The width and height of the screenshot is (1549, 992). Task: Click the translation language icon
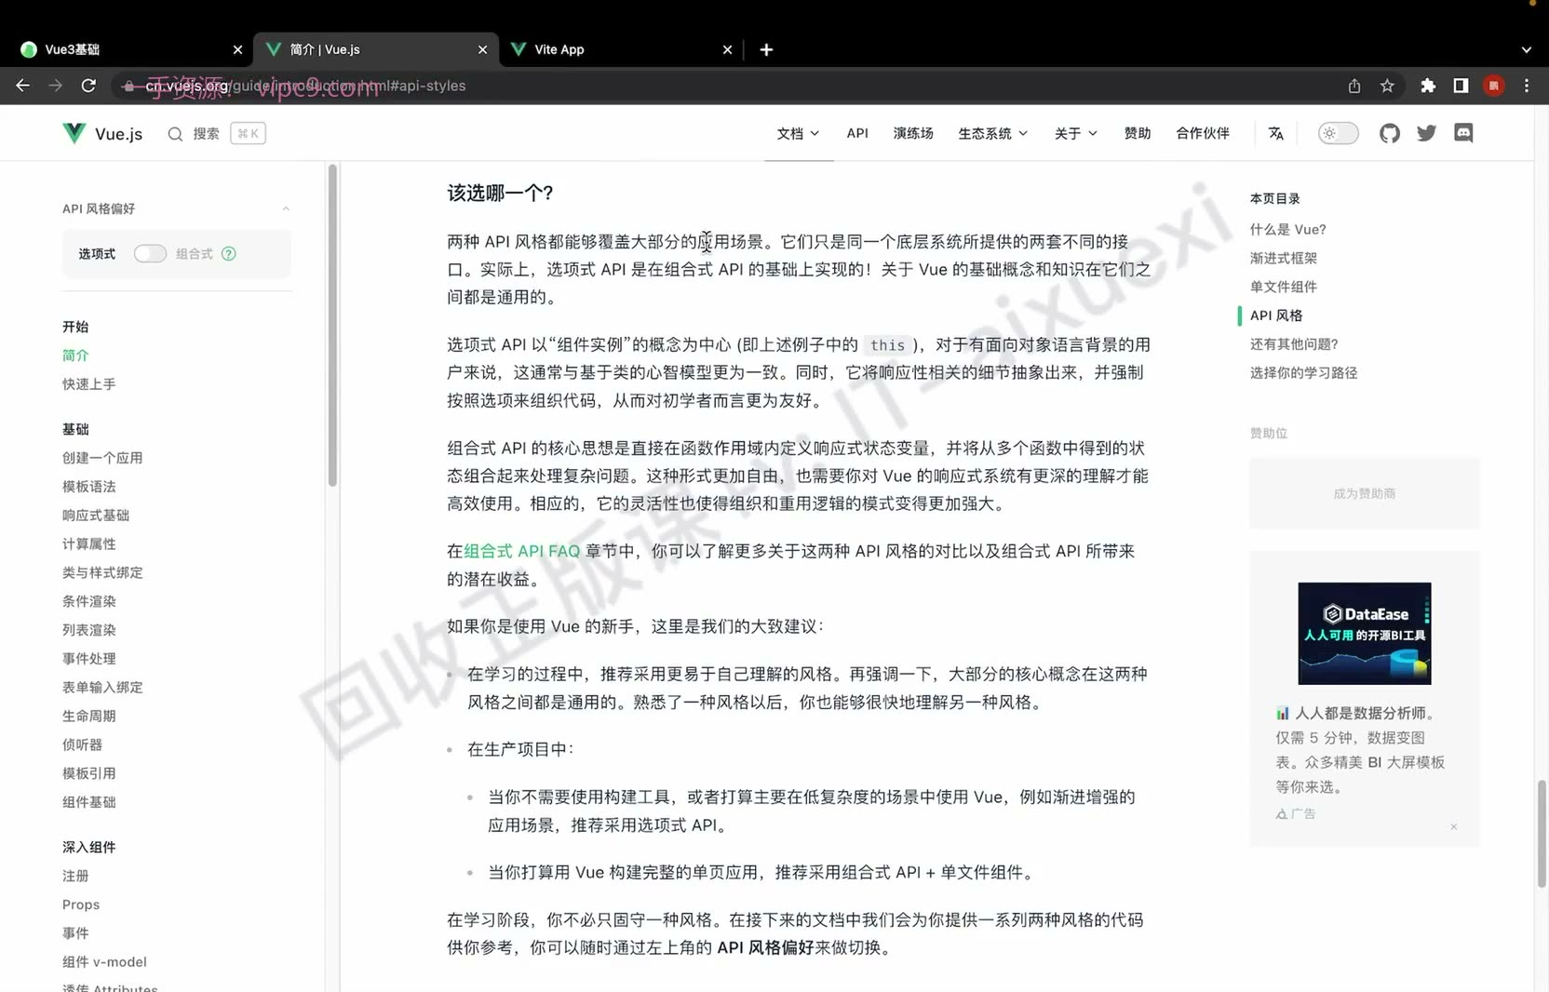pos(1276,133)
